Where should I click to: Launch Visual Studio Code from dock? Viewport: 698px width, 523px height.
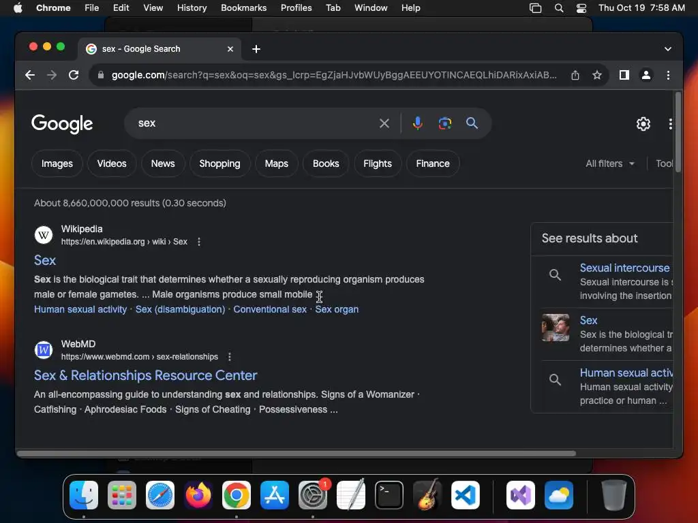465,495
